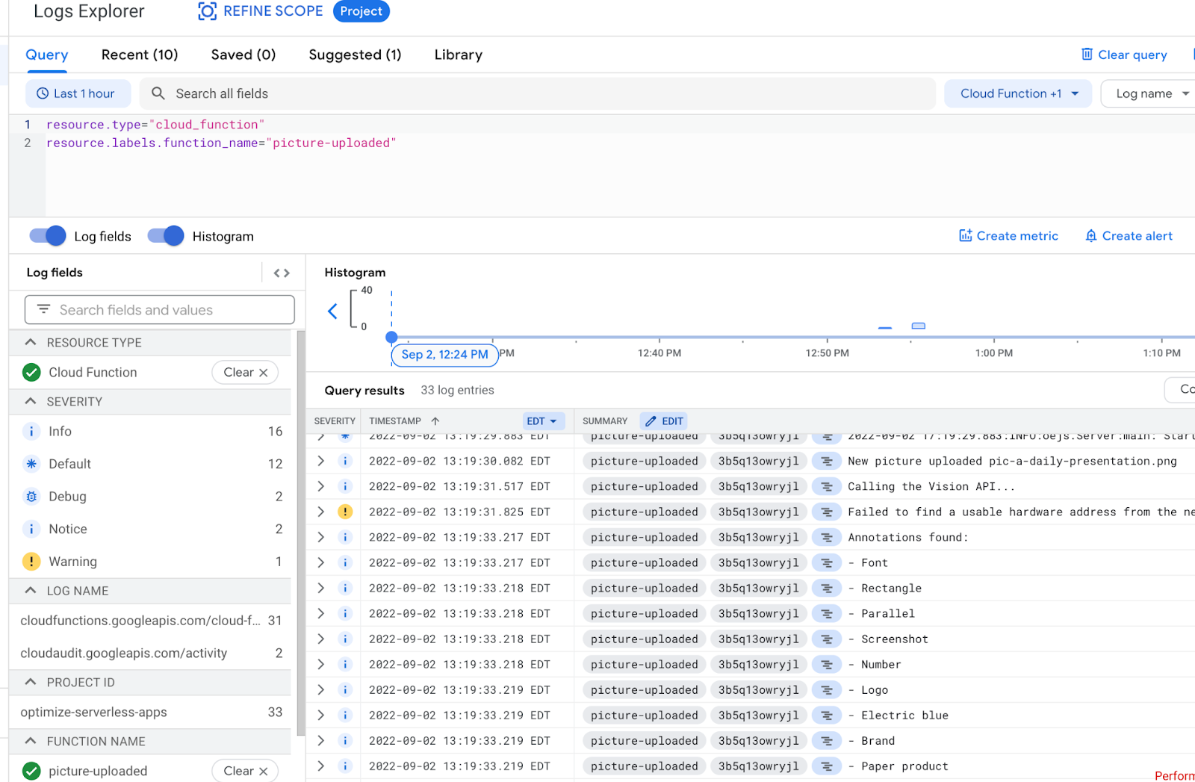Open the Library tab
Image resolution: width=1195 pixels, height=782 pixels.
(458, 55)
